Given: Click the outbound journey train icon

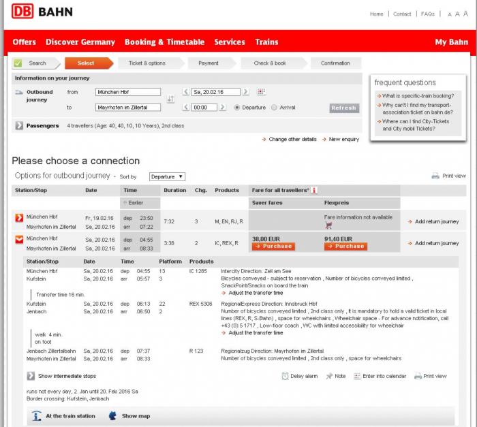Looking at the screenshot, I should (19, 92).
